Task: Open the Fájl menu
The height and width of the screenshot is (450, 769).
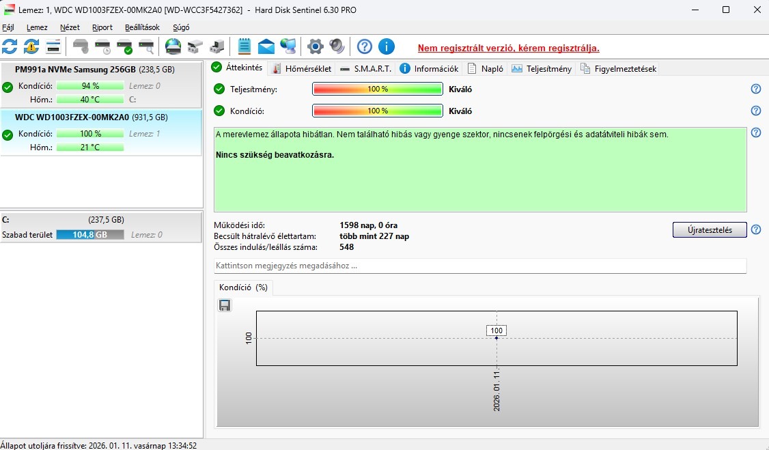Action: [8, 27]
